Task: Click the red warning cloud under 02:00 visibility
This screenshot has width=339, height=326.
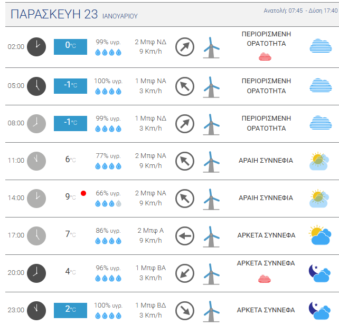Action: pos(265,56)
